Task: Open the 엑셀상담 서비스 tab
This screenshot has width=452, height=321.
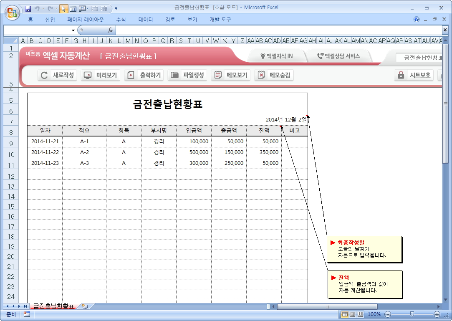Action: click(x=338, y=56)
